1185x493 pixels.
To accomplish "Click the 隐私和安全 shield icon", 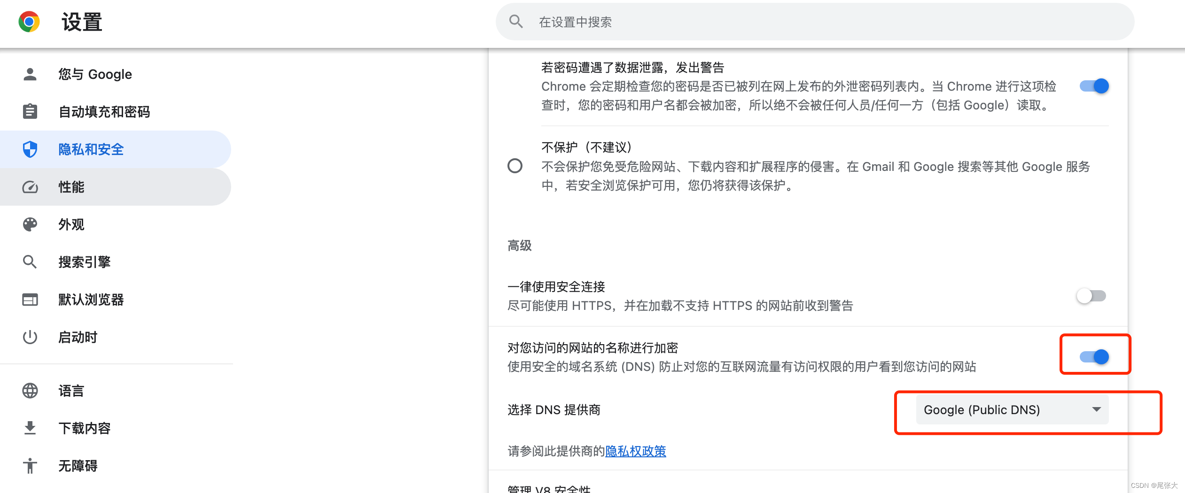I will coord(30,149).
